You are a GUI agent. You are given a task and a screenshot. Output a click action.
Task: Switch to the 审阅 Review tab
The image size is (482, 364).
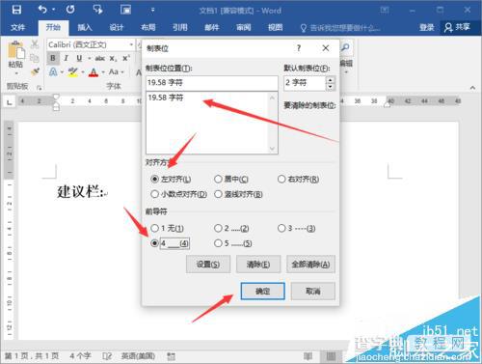click(x=243, y=27)
